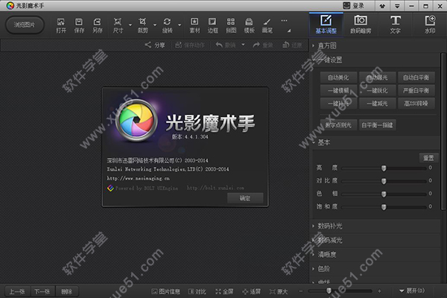Toggle the 对比 (Compare) view
This screenshot has width=447, height=298.
click(x=199, y=291)
